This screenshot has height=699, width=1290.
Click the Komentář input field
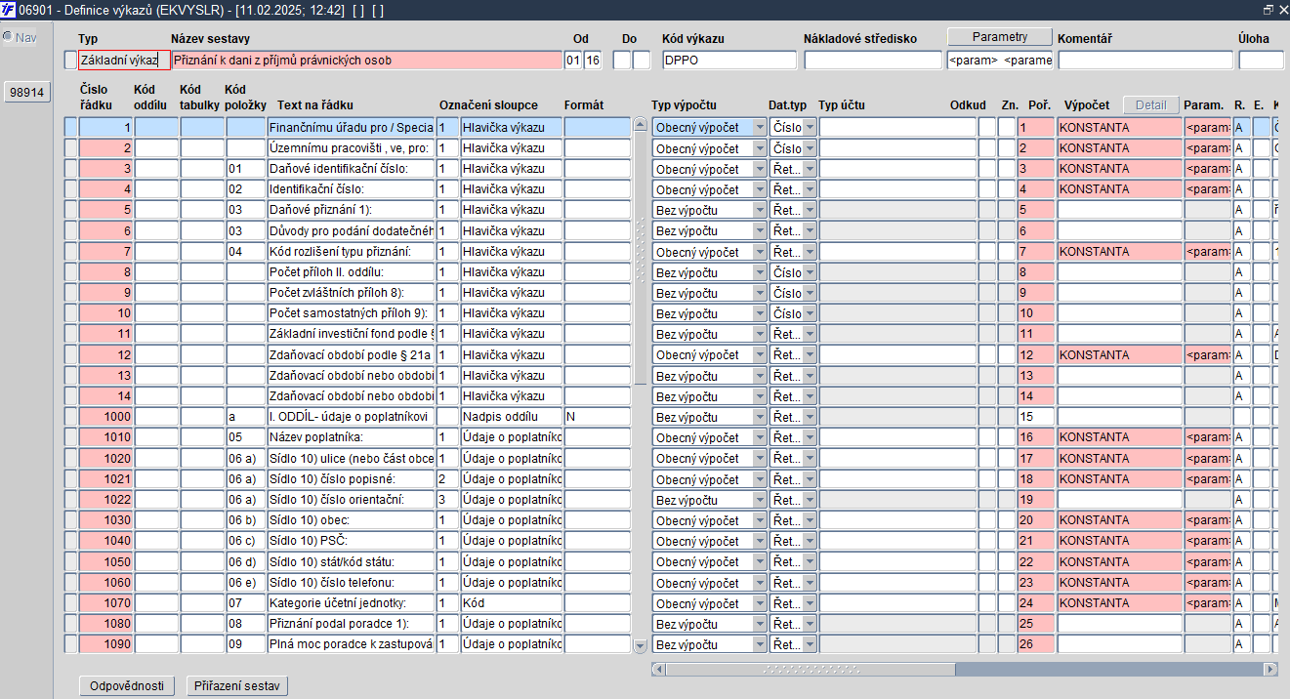point(1145,61)
